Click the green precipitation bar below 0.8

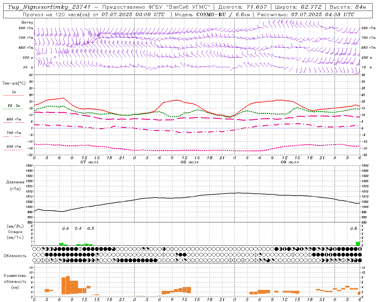358,244
